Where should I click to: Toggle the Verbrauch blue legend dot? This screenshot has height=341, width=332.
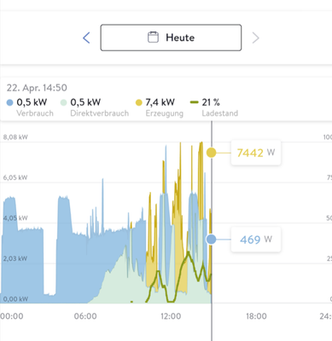(9, 102)
